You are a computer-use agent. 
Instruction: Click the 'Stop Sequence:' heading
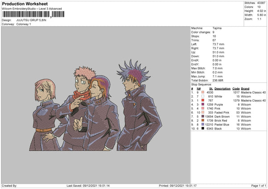(201, 84)
